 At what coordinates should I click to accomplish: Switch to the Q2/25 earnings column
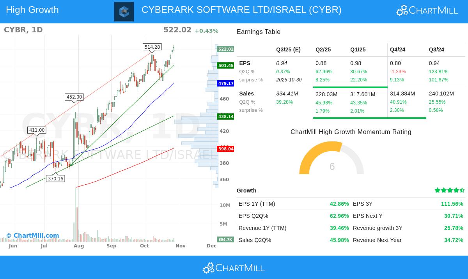(323, 49)
